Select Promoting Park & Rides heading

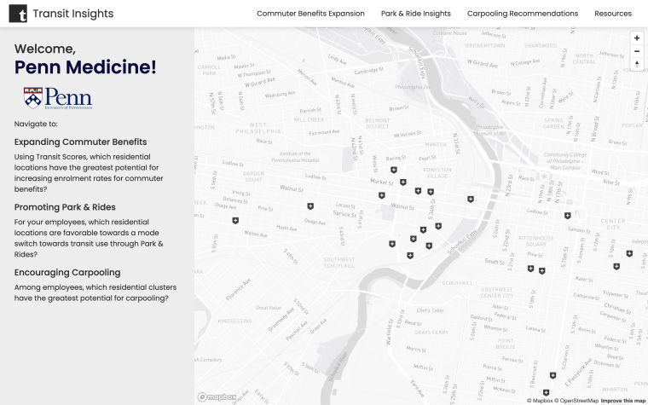coord(65,207)
